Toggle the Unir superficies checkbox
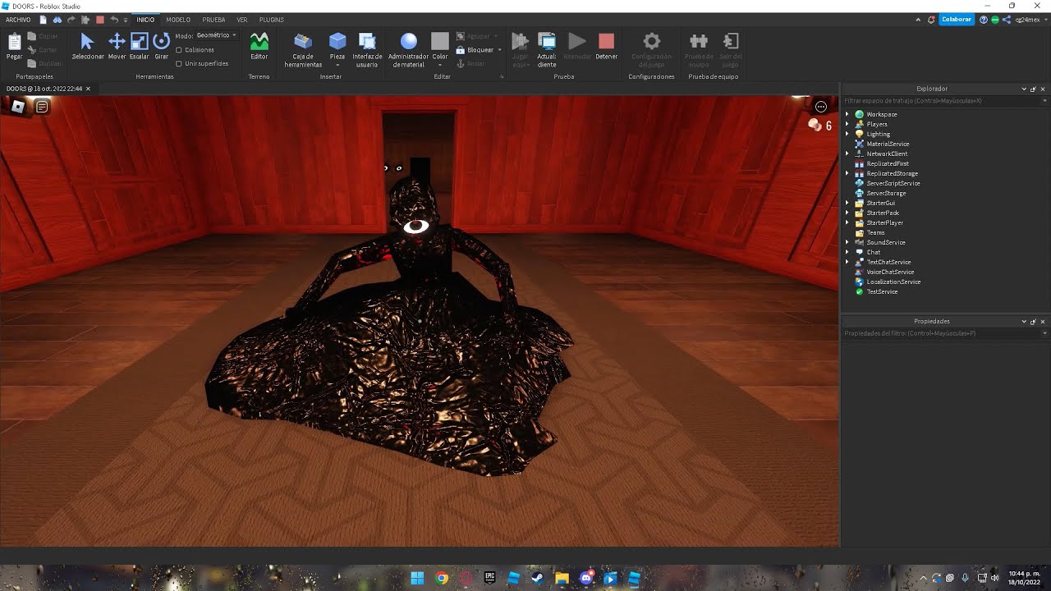Screen dimensions: 1051x591 point(179,63)
